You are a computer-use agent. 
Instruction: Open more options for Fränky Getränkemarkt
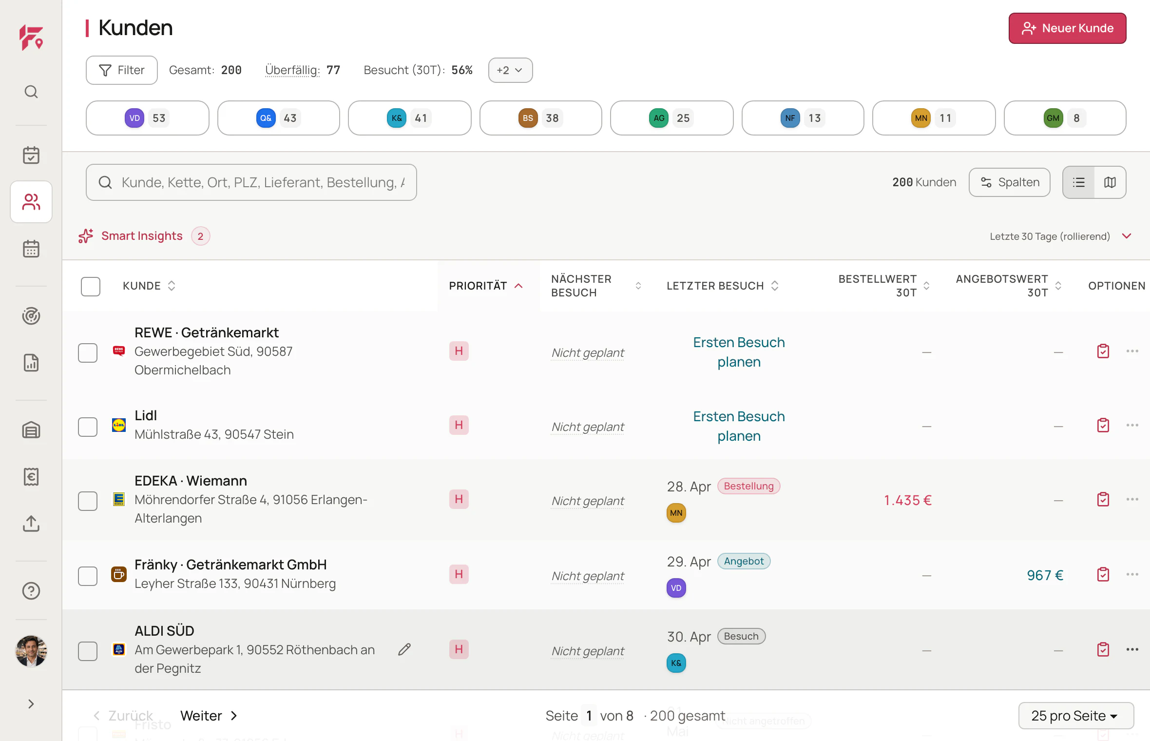point(1132,574)
